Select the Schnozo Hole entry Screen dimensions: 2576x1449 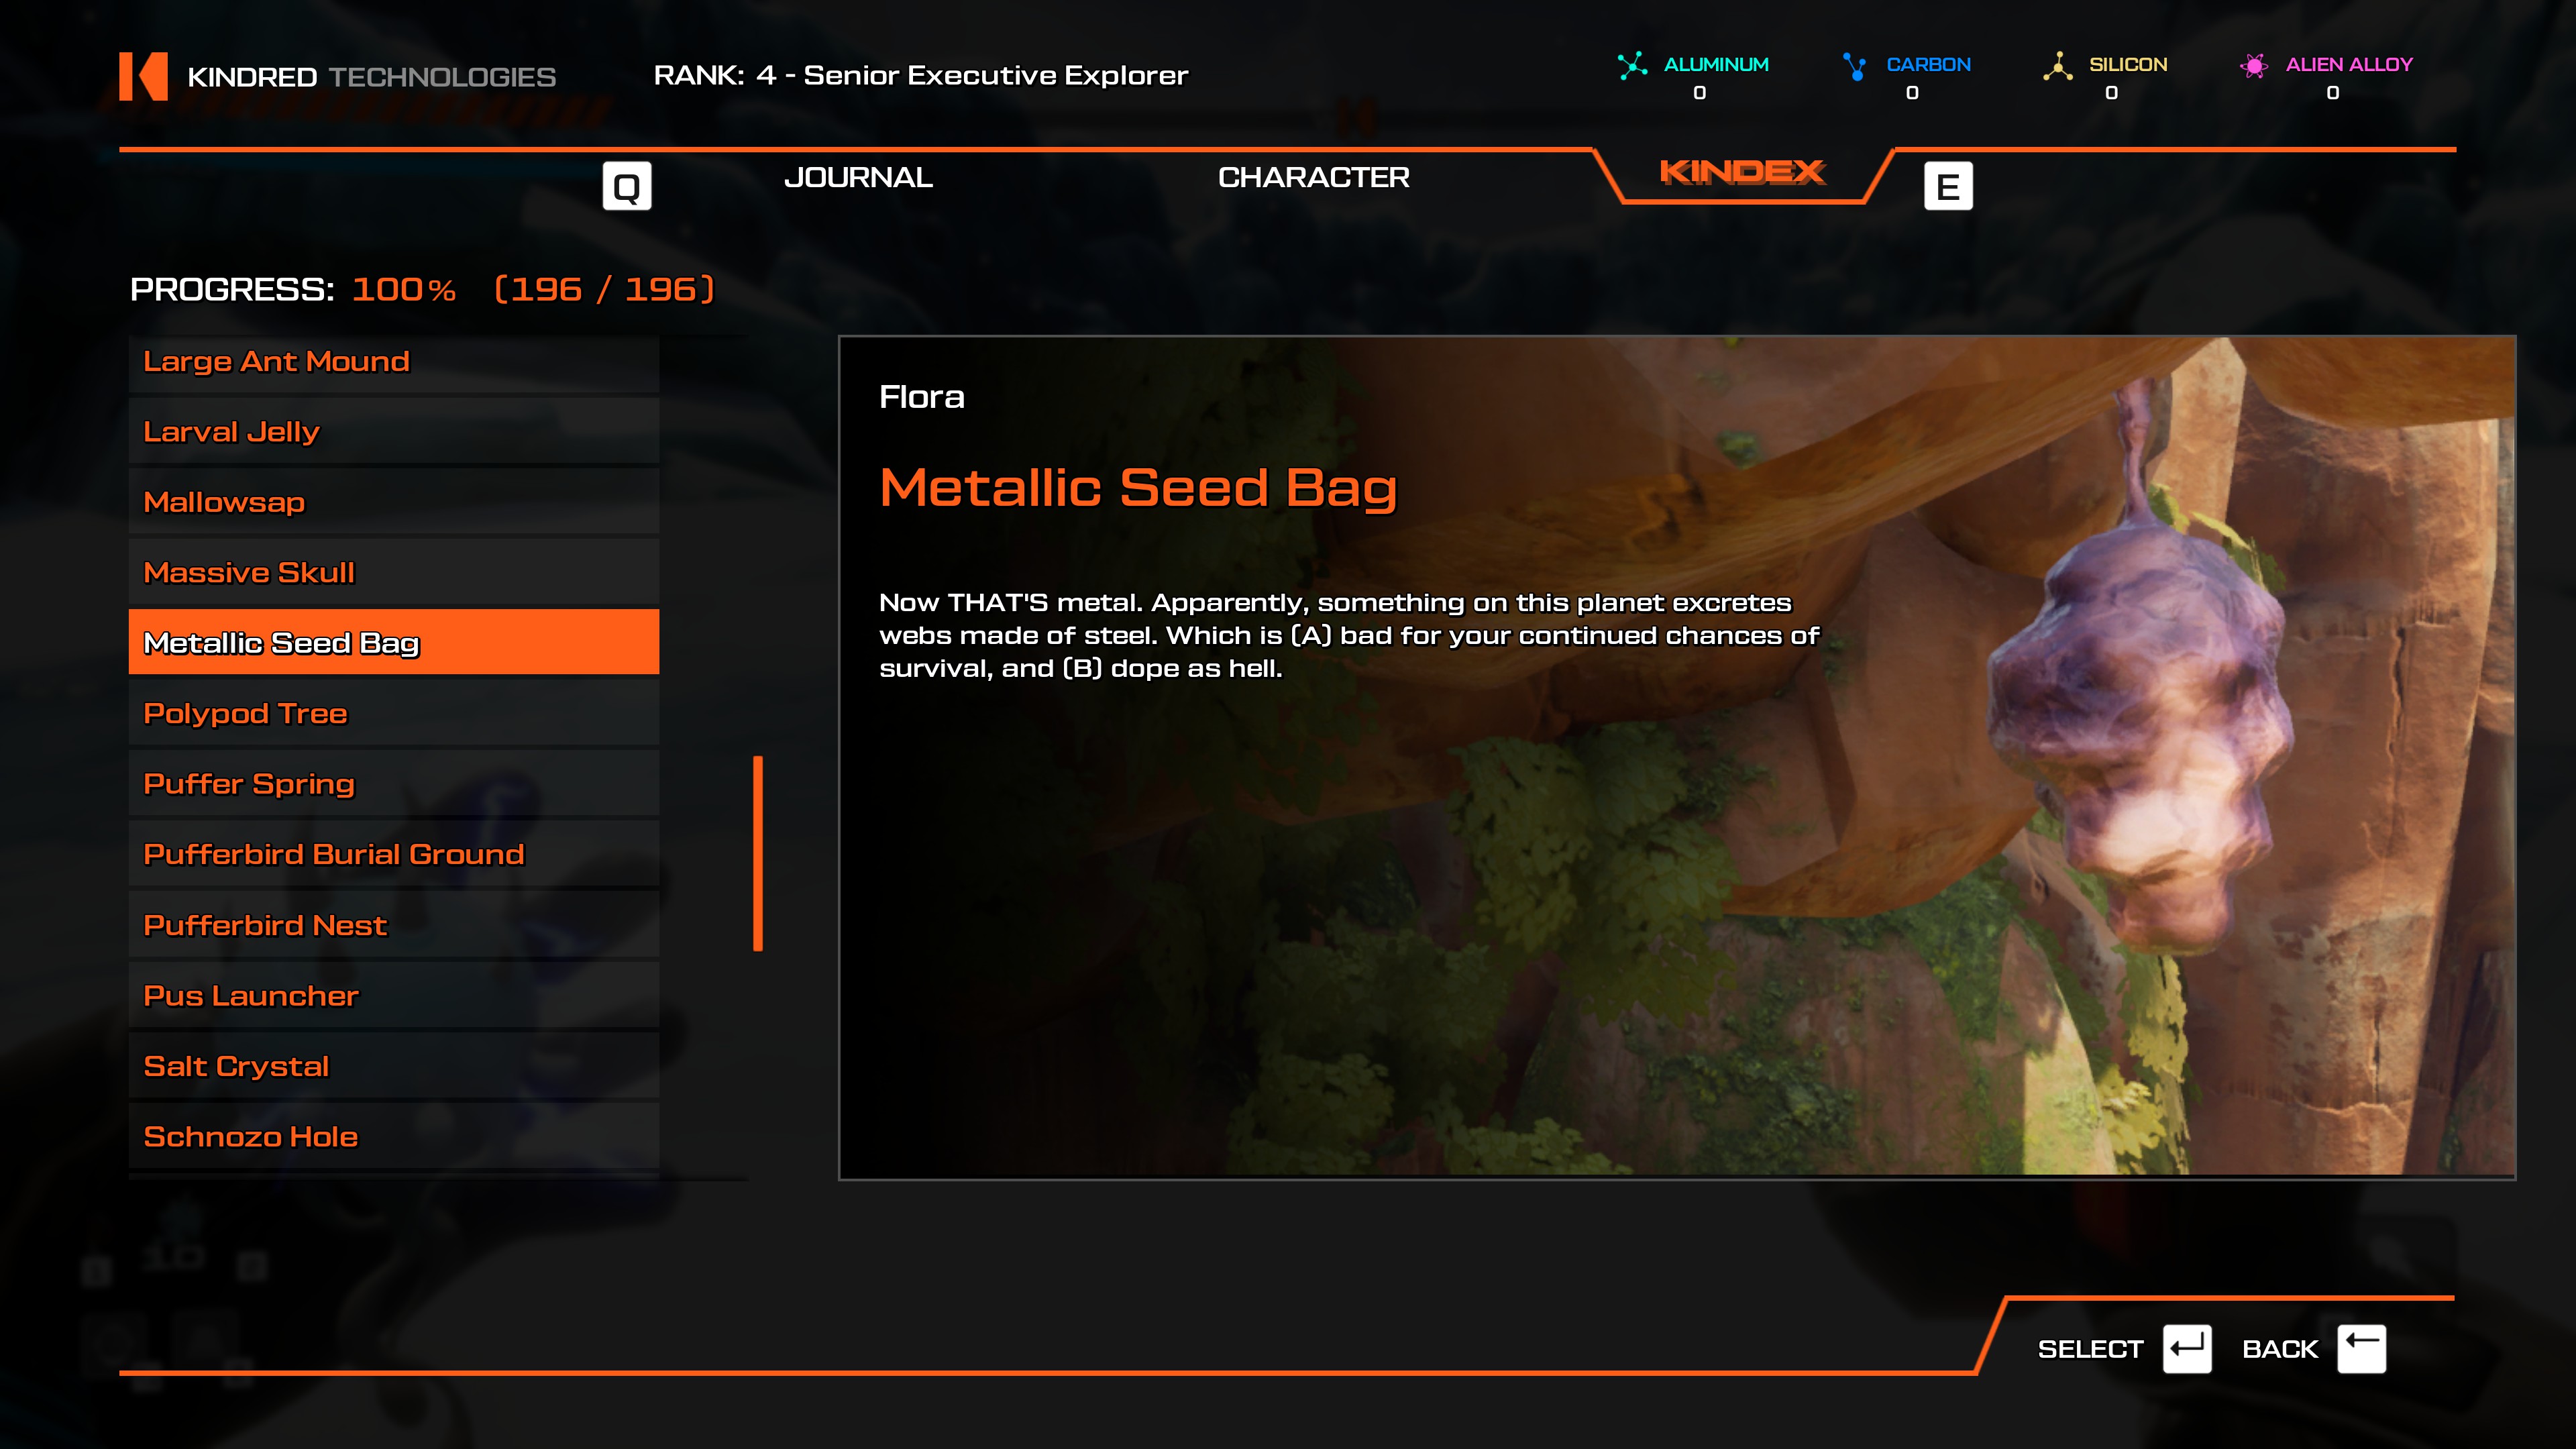(394, 1136)
